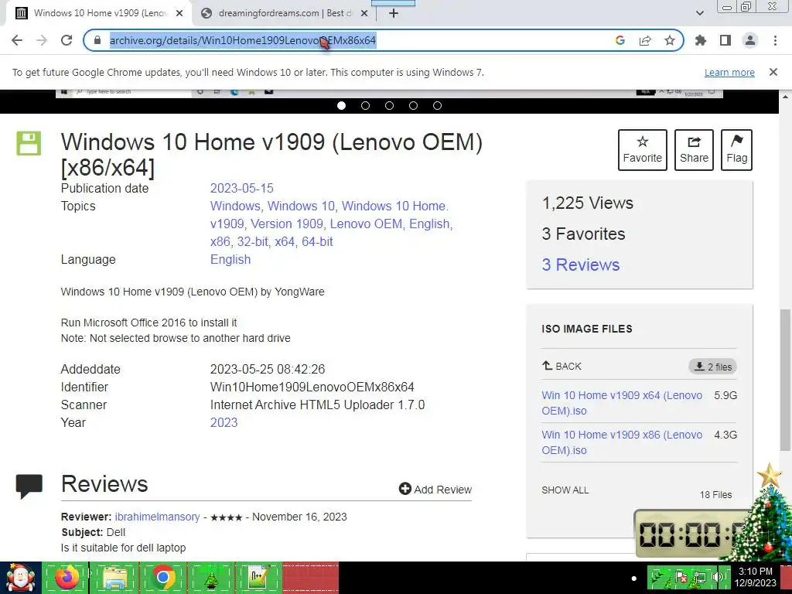Click the 1,225 Views text
The height and width of the screenshot is (594, 792).
click(x=588, y=203)
